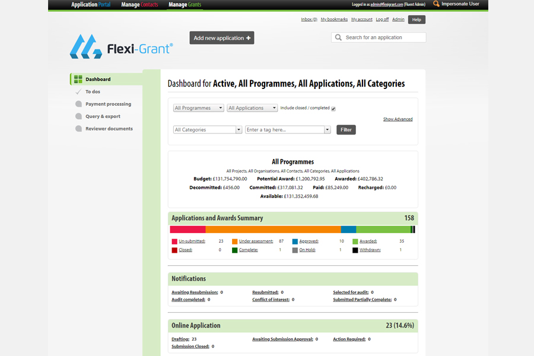
Task: Click the Closed dark red swatch
Action: [x=174, y=250]
